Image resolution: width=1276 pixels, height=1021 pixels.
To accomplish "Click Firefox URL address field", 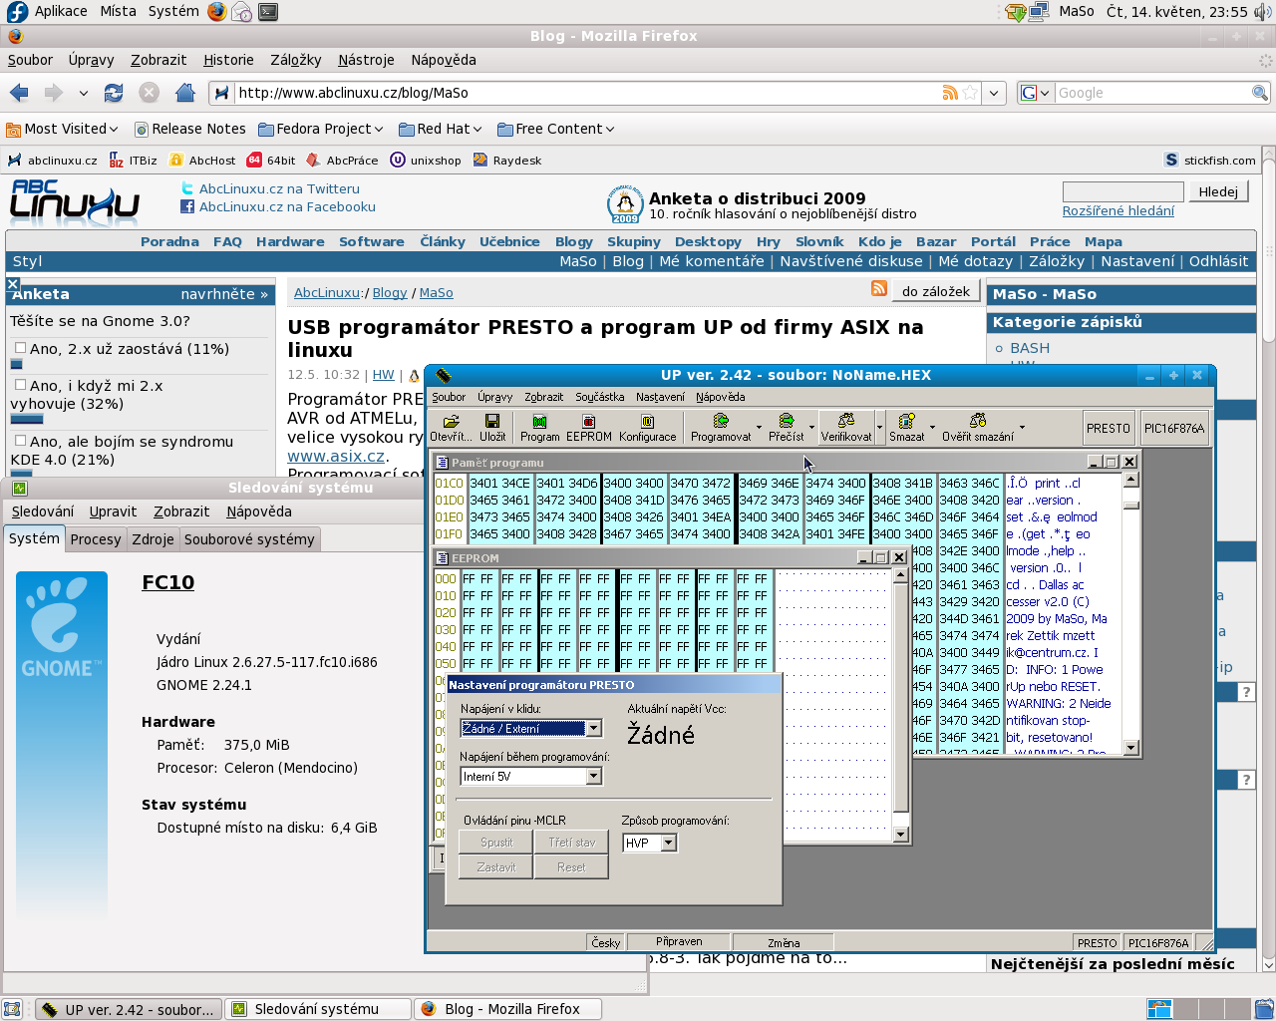I will (588, 93).
